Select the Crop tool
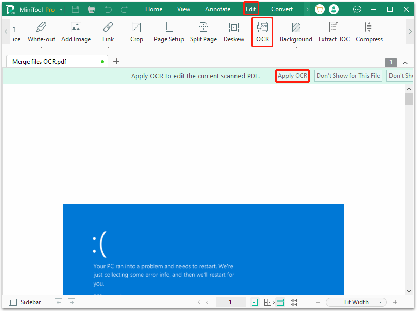 click(137, 33)
